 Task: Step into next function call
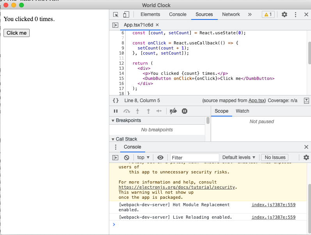click(137, 111)
